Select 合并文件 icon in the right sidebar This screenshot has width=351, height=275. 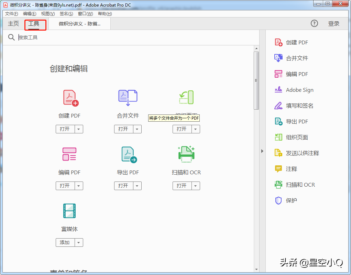click(x=278, y=58)
